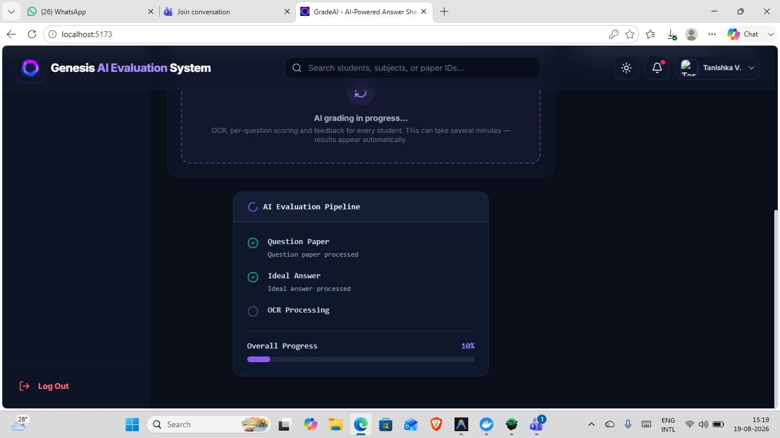Open Outlook from taskbar
This screenshot has width=780, height=438.
tap(411, 424)
